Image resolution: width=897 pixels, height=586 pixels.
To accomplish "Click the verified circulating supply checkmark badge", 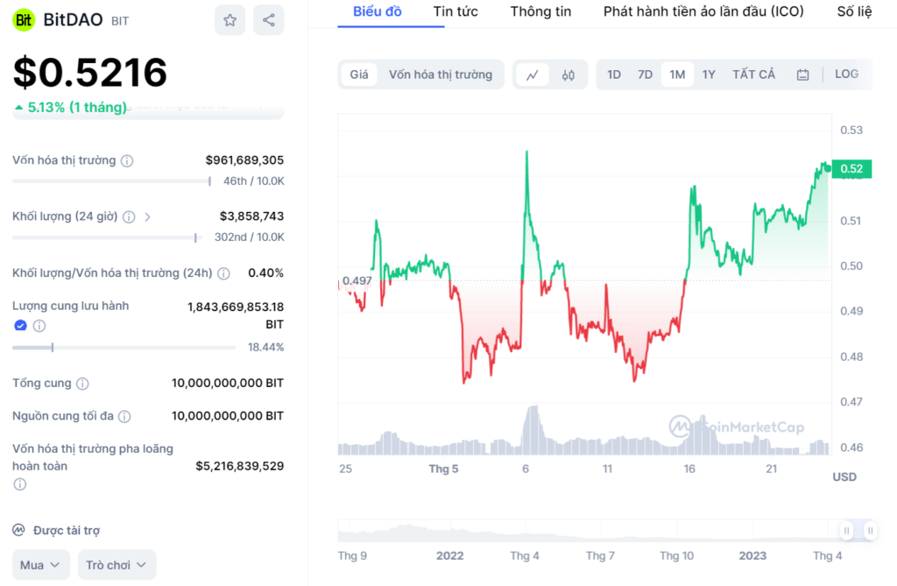I will click(x=20, y=326).
